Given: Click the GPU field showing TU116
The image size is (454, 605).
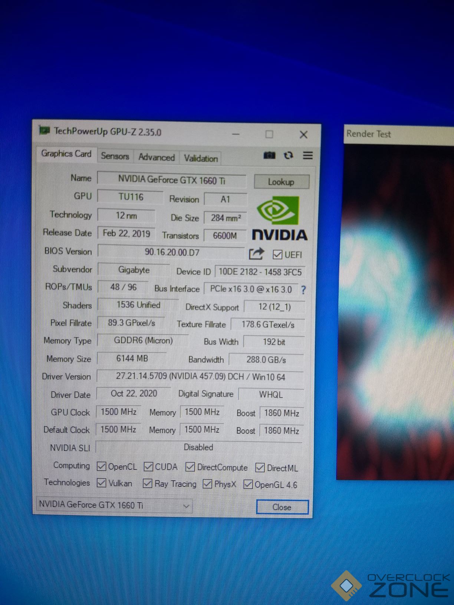Looking at the screenshot, I should coord(131,196).
